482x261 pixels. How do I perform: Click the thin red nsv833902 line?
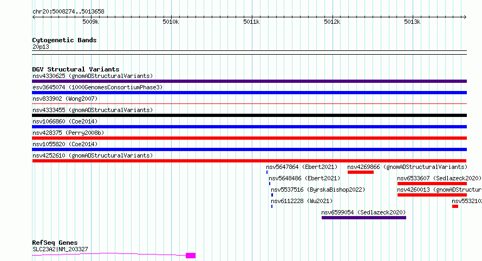pyautogui.click(x=249, y=103)
